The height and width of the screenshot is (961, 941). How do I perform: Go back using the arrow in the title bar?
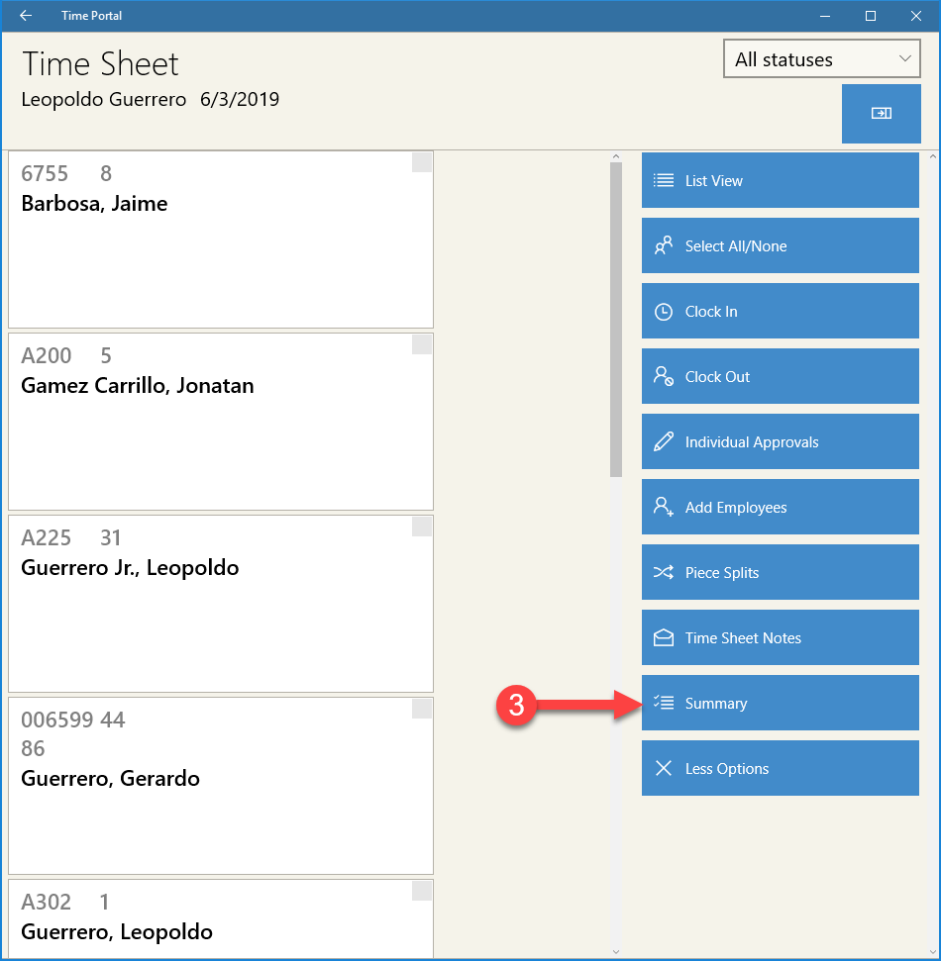[x=26, y=15]
